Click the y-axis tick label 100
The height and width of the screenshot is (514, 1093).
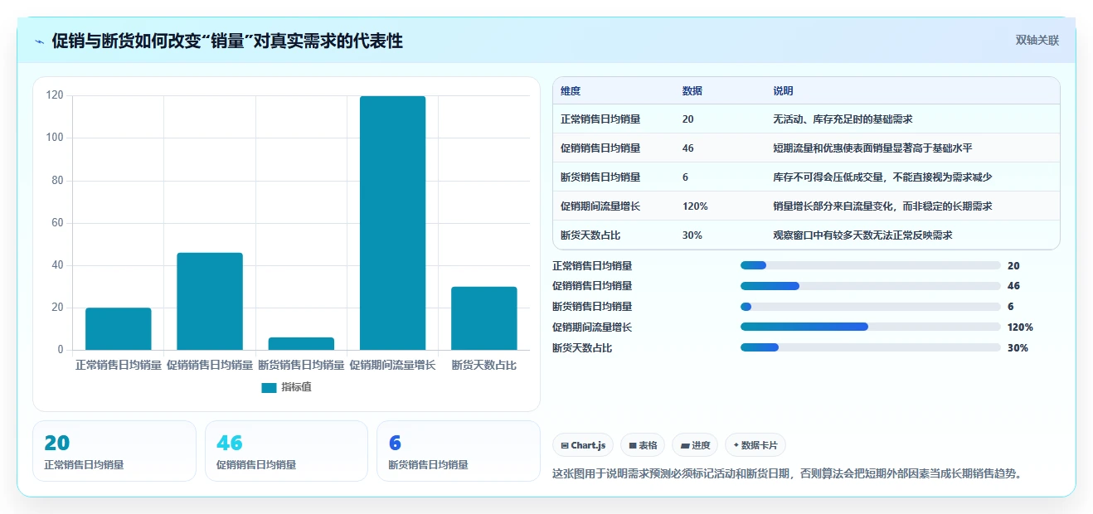[55, 138]
